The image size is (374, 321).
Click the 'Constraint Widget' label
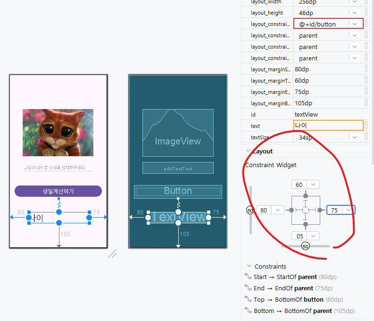[x=271, y=165]
